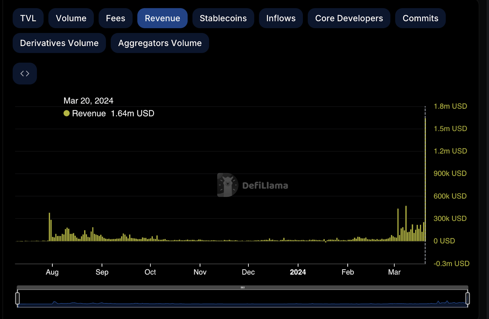Click the 'Nov' x-axis label
The width and height of the screenshot is (489, 319).
click(x=200, y=272)
